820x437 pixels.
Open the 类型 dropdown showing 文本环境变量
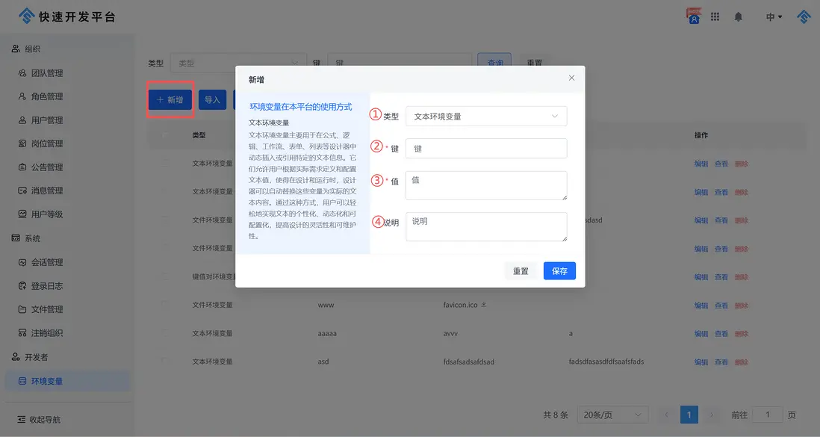click(486, 116)
